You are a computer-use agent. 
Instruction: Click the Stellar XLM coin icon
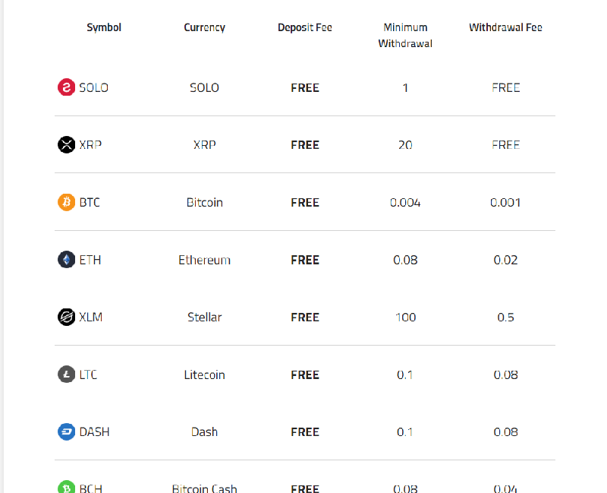(66, 317)
